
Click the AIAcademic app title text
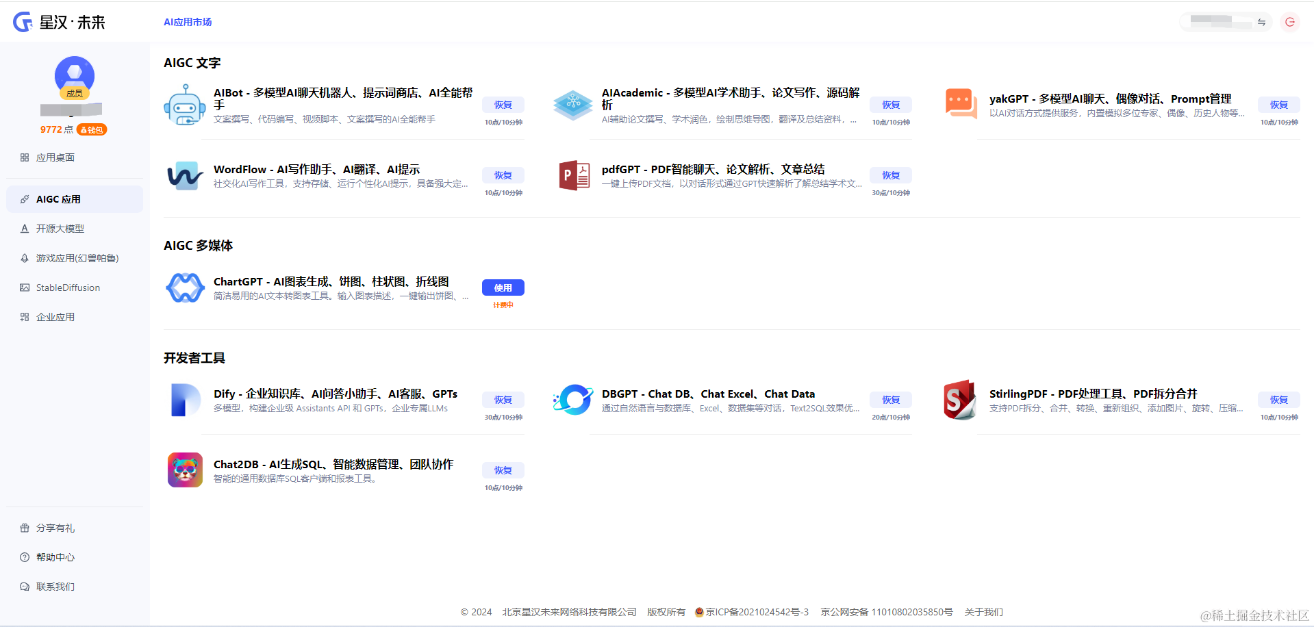[x=731, y=99]
